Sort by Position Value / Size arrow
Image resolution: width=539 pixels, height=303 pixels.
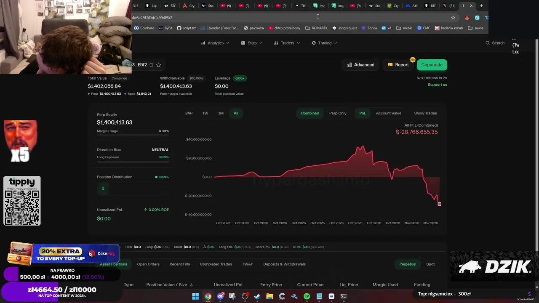pos(192,285)
